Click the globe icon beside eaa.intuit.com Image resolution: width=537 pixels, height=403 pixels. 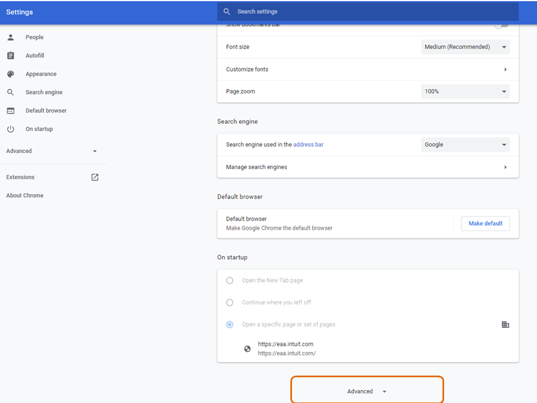pyautogui.click(x=247, y=349)
